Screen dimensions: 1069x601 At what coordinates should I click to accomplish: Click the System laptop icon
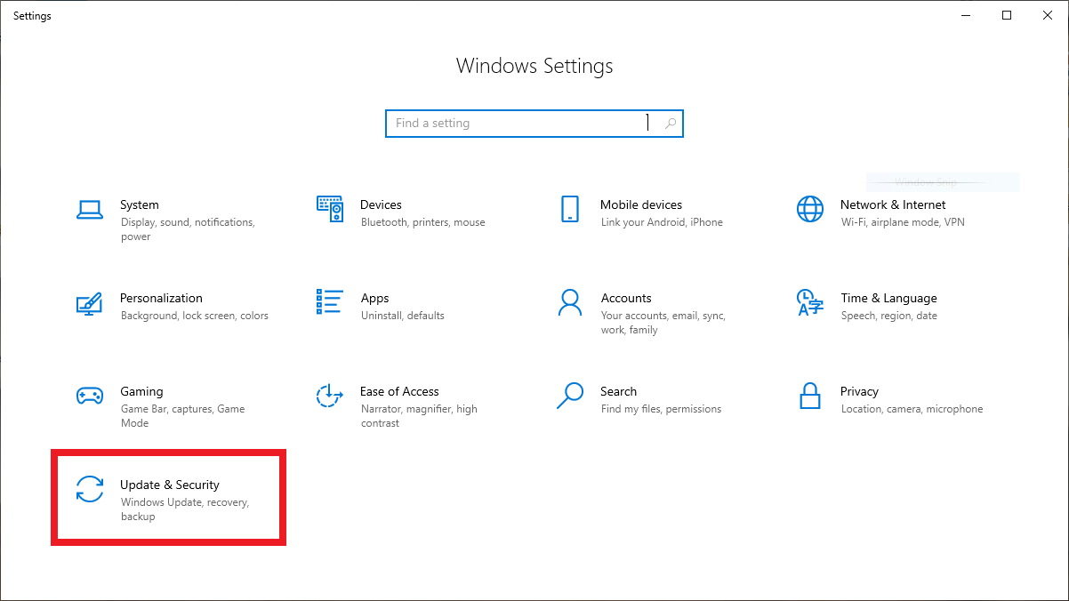[x=90, y=210]
